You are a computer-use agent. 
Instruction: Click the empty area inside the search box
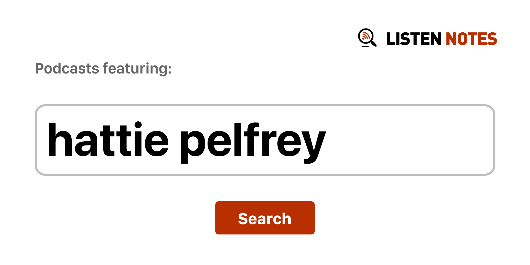tap(409, 140)
